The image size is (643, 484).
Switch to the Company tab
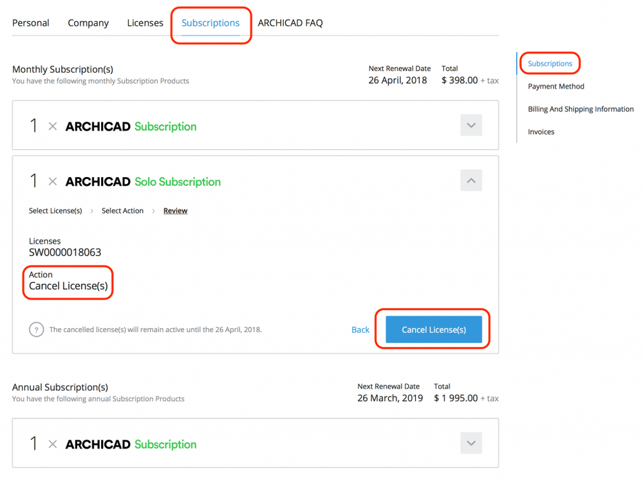click(88, 23)
